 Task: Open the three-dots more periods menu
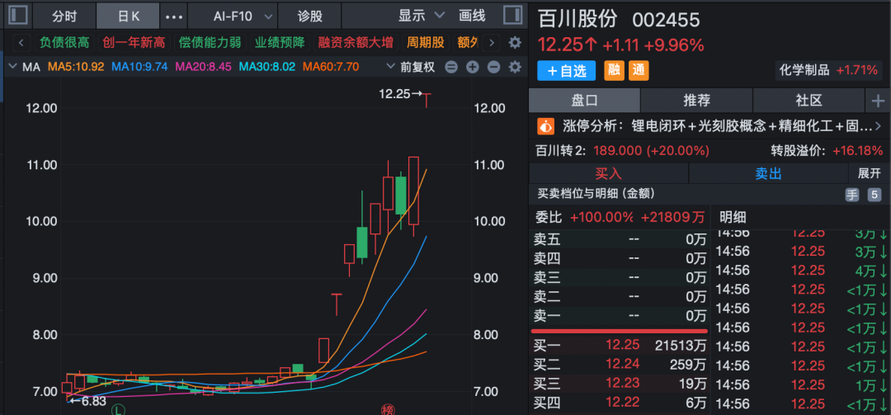pos(174,16)
